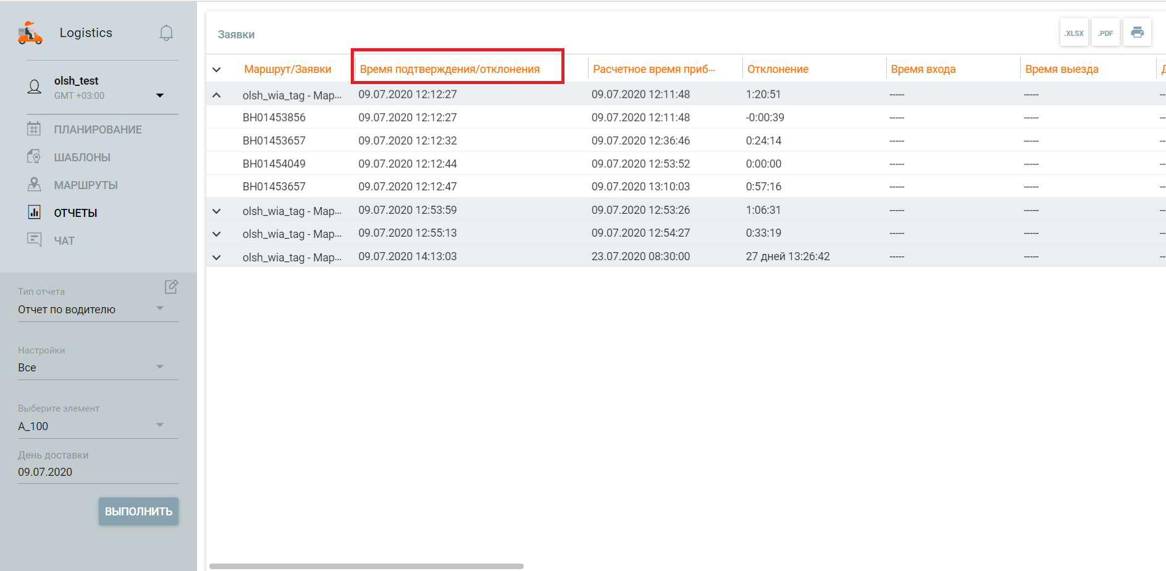The height and width of the screenshot is (571, 1166).
Task: Open the ЧАТ section
Action: pyautogui.click(x=64, y=241)
